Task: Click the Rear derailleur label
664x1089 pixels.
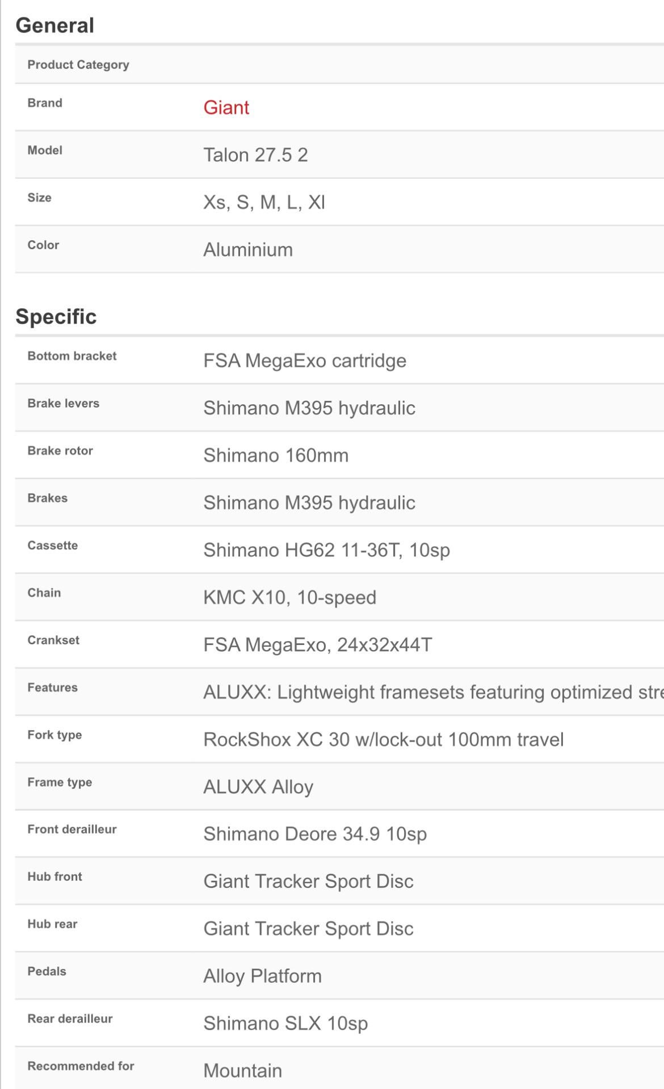Action: click(70, 1019)
